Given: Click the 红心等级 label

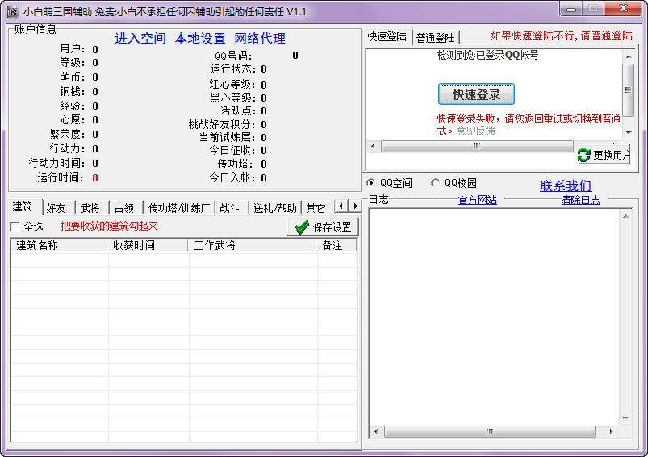Looking at the screenshot, I should pos(232,85).
